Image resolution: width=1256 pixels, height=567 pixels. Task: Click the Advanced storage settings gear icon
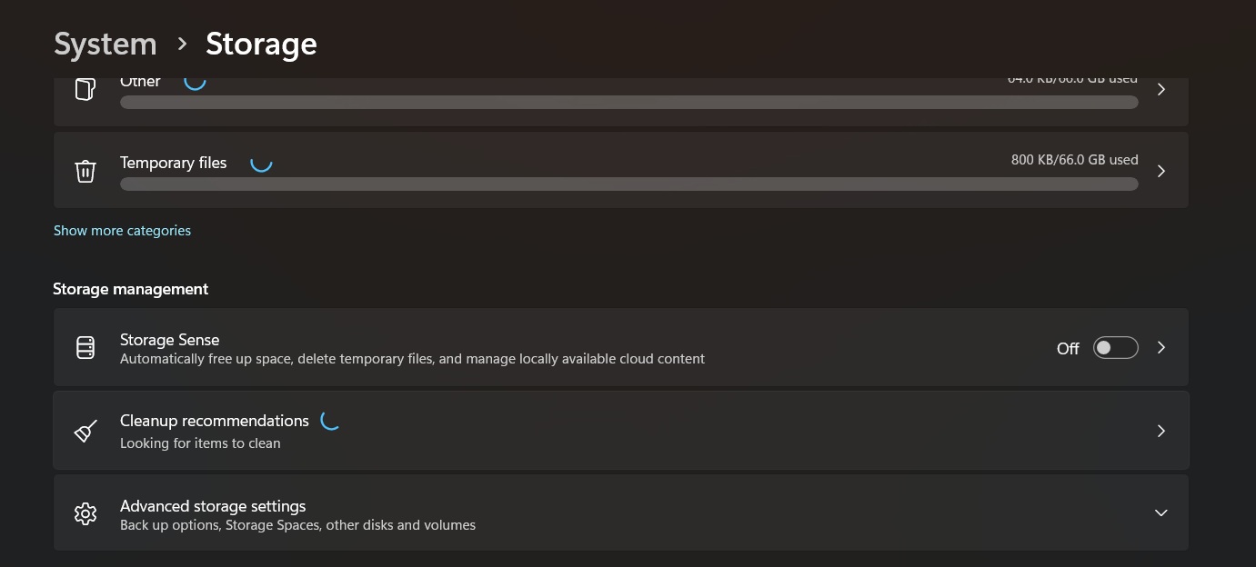click(85, 513)
